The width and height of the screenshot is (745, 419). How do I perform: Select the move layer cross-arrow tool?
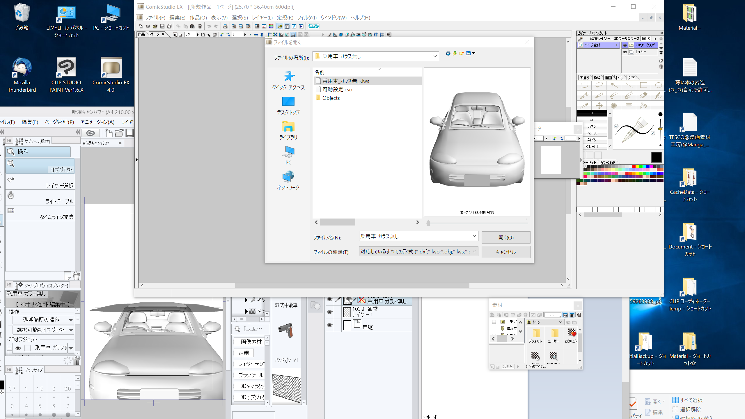(x=599, y=106)
